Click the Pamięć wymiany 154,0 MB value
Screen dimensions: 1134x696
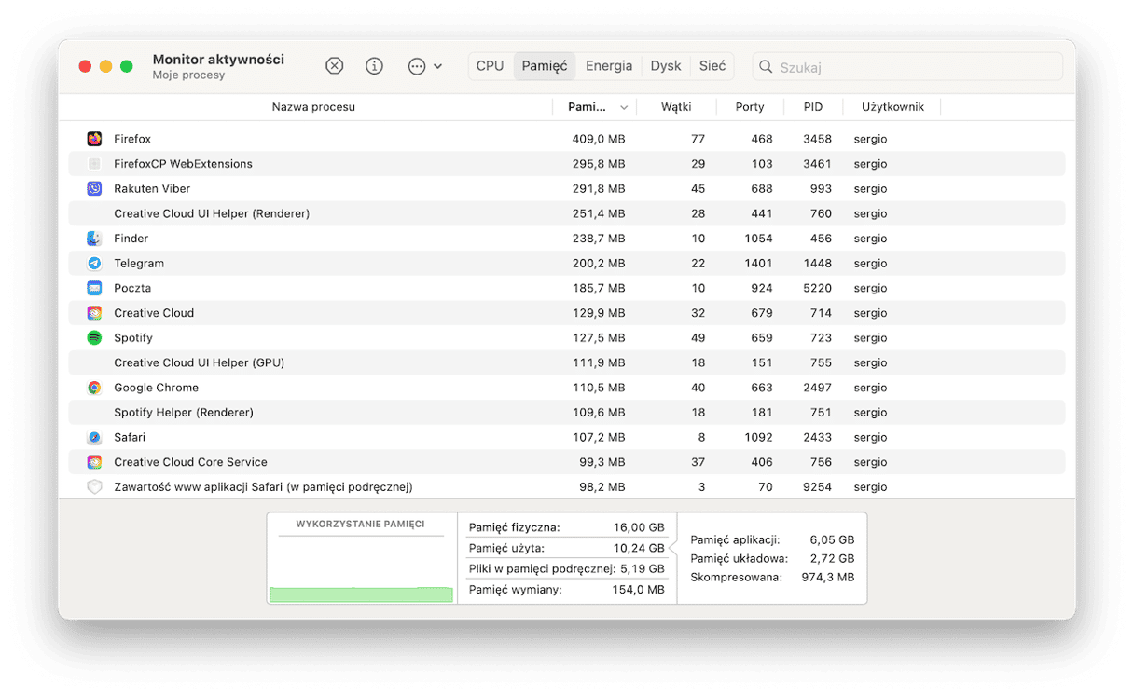[x=637, y=589]
